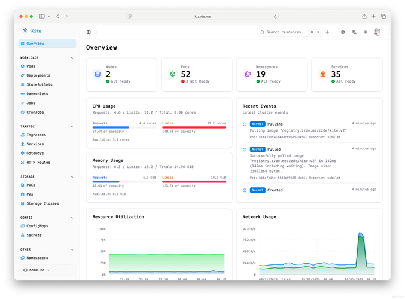Toggle the Safari sidebar button
405x299 pixels.
tap(42, 16)
